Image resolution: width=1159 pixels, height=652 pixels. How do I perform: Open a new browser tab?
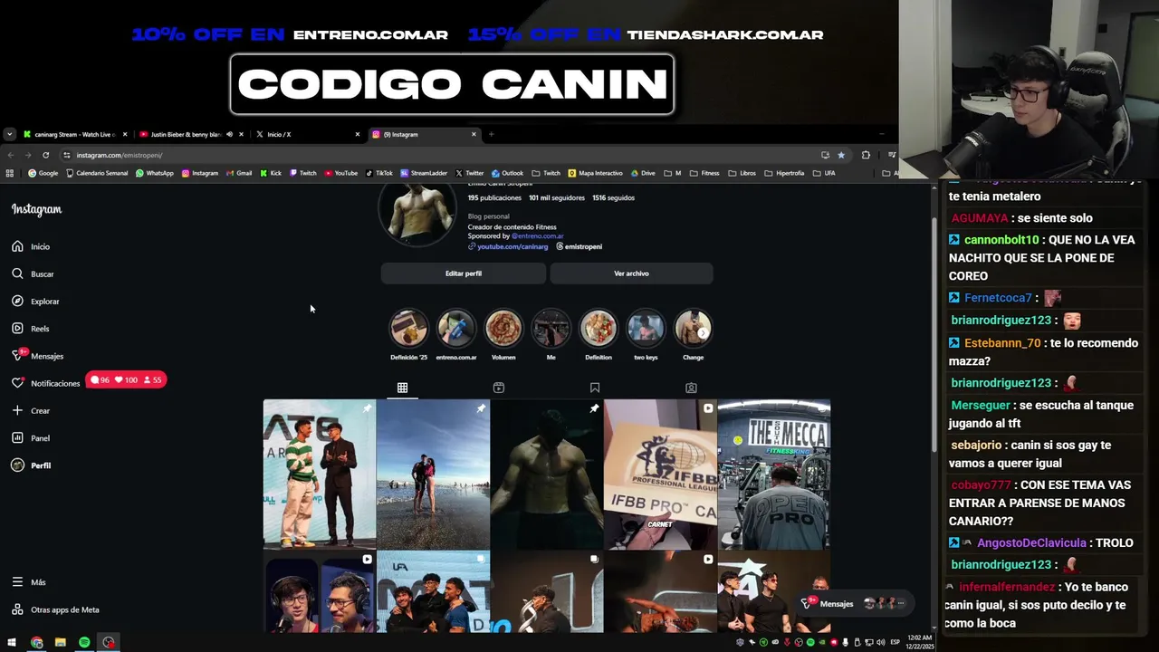coord(491,134)
